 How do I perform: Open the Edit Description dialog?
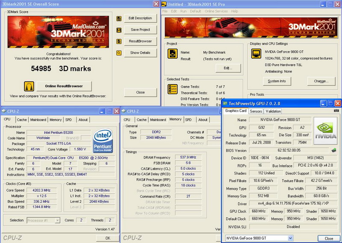point(140,18)
